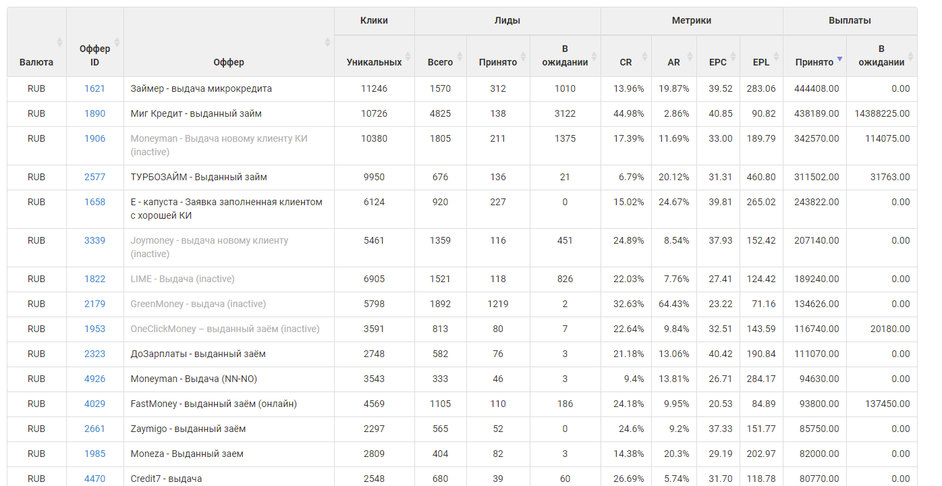Open offer ID 4470 link
Image resolution: width=942 pixels, height=486 pixels.
coord(94,479)
